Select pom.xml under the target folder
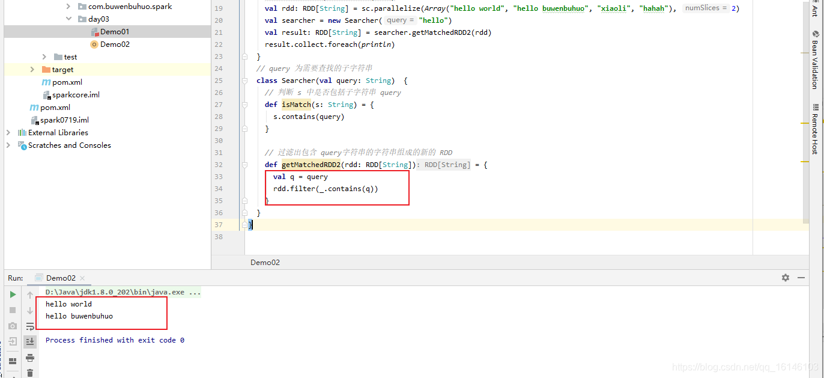Screen dimensions: 824x378 coord(67,82)
